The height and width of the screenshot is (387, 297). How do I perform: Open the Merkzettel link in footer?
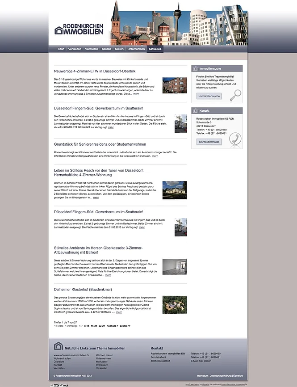pos(102,362)
